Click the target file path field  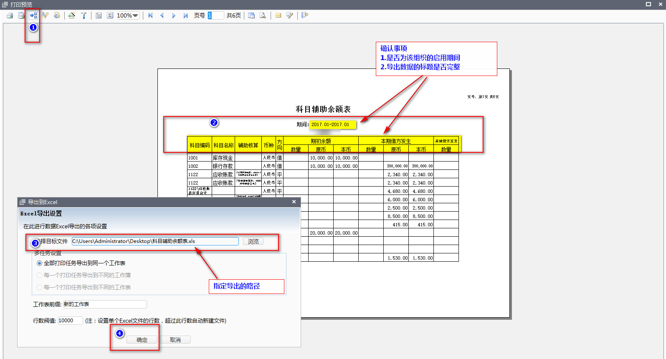click(x=155, y=241)
